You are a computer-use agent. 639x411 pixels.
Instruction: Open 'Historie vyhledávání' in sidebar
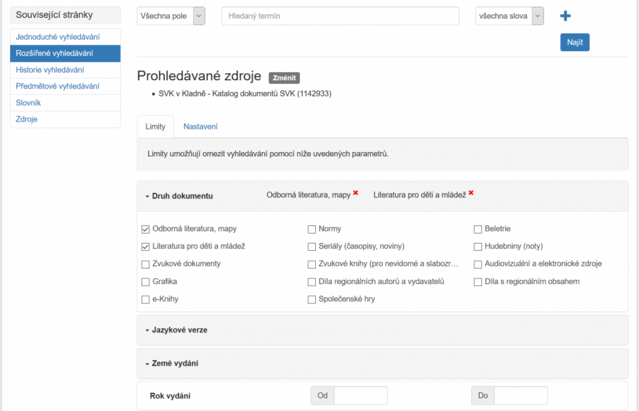pyautogui.click(x=50, y=70)
